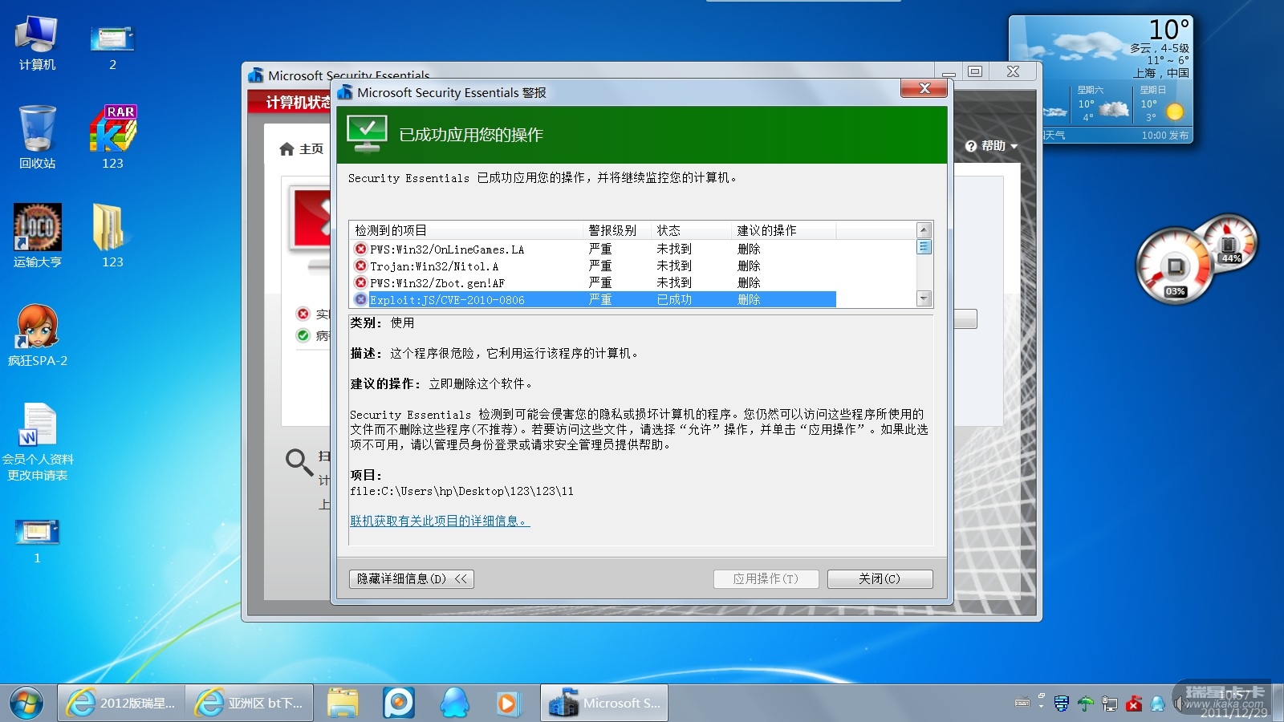Sort by the 状态 column header

click(691, 230)
